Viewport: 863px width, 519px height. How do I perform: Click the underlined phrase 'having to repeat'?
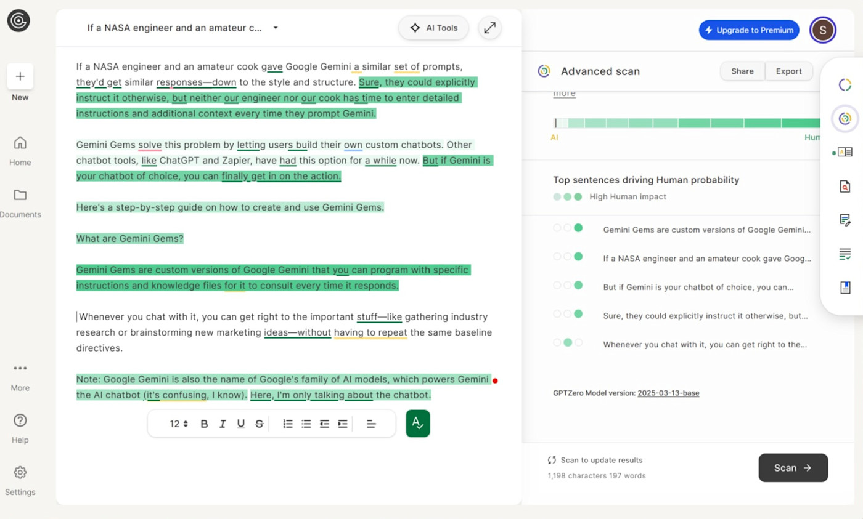pos(370,332)
